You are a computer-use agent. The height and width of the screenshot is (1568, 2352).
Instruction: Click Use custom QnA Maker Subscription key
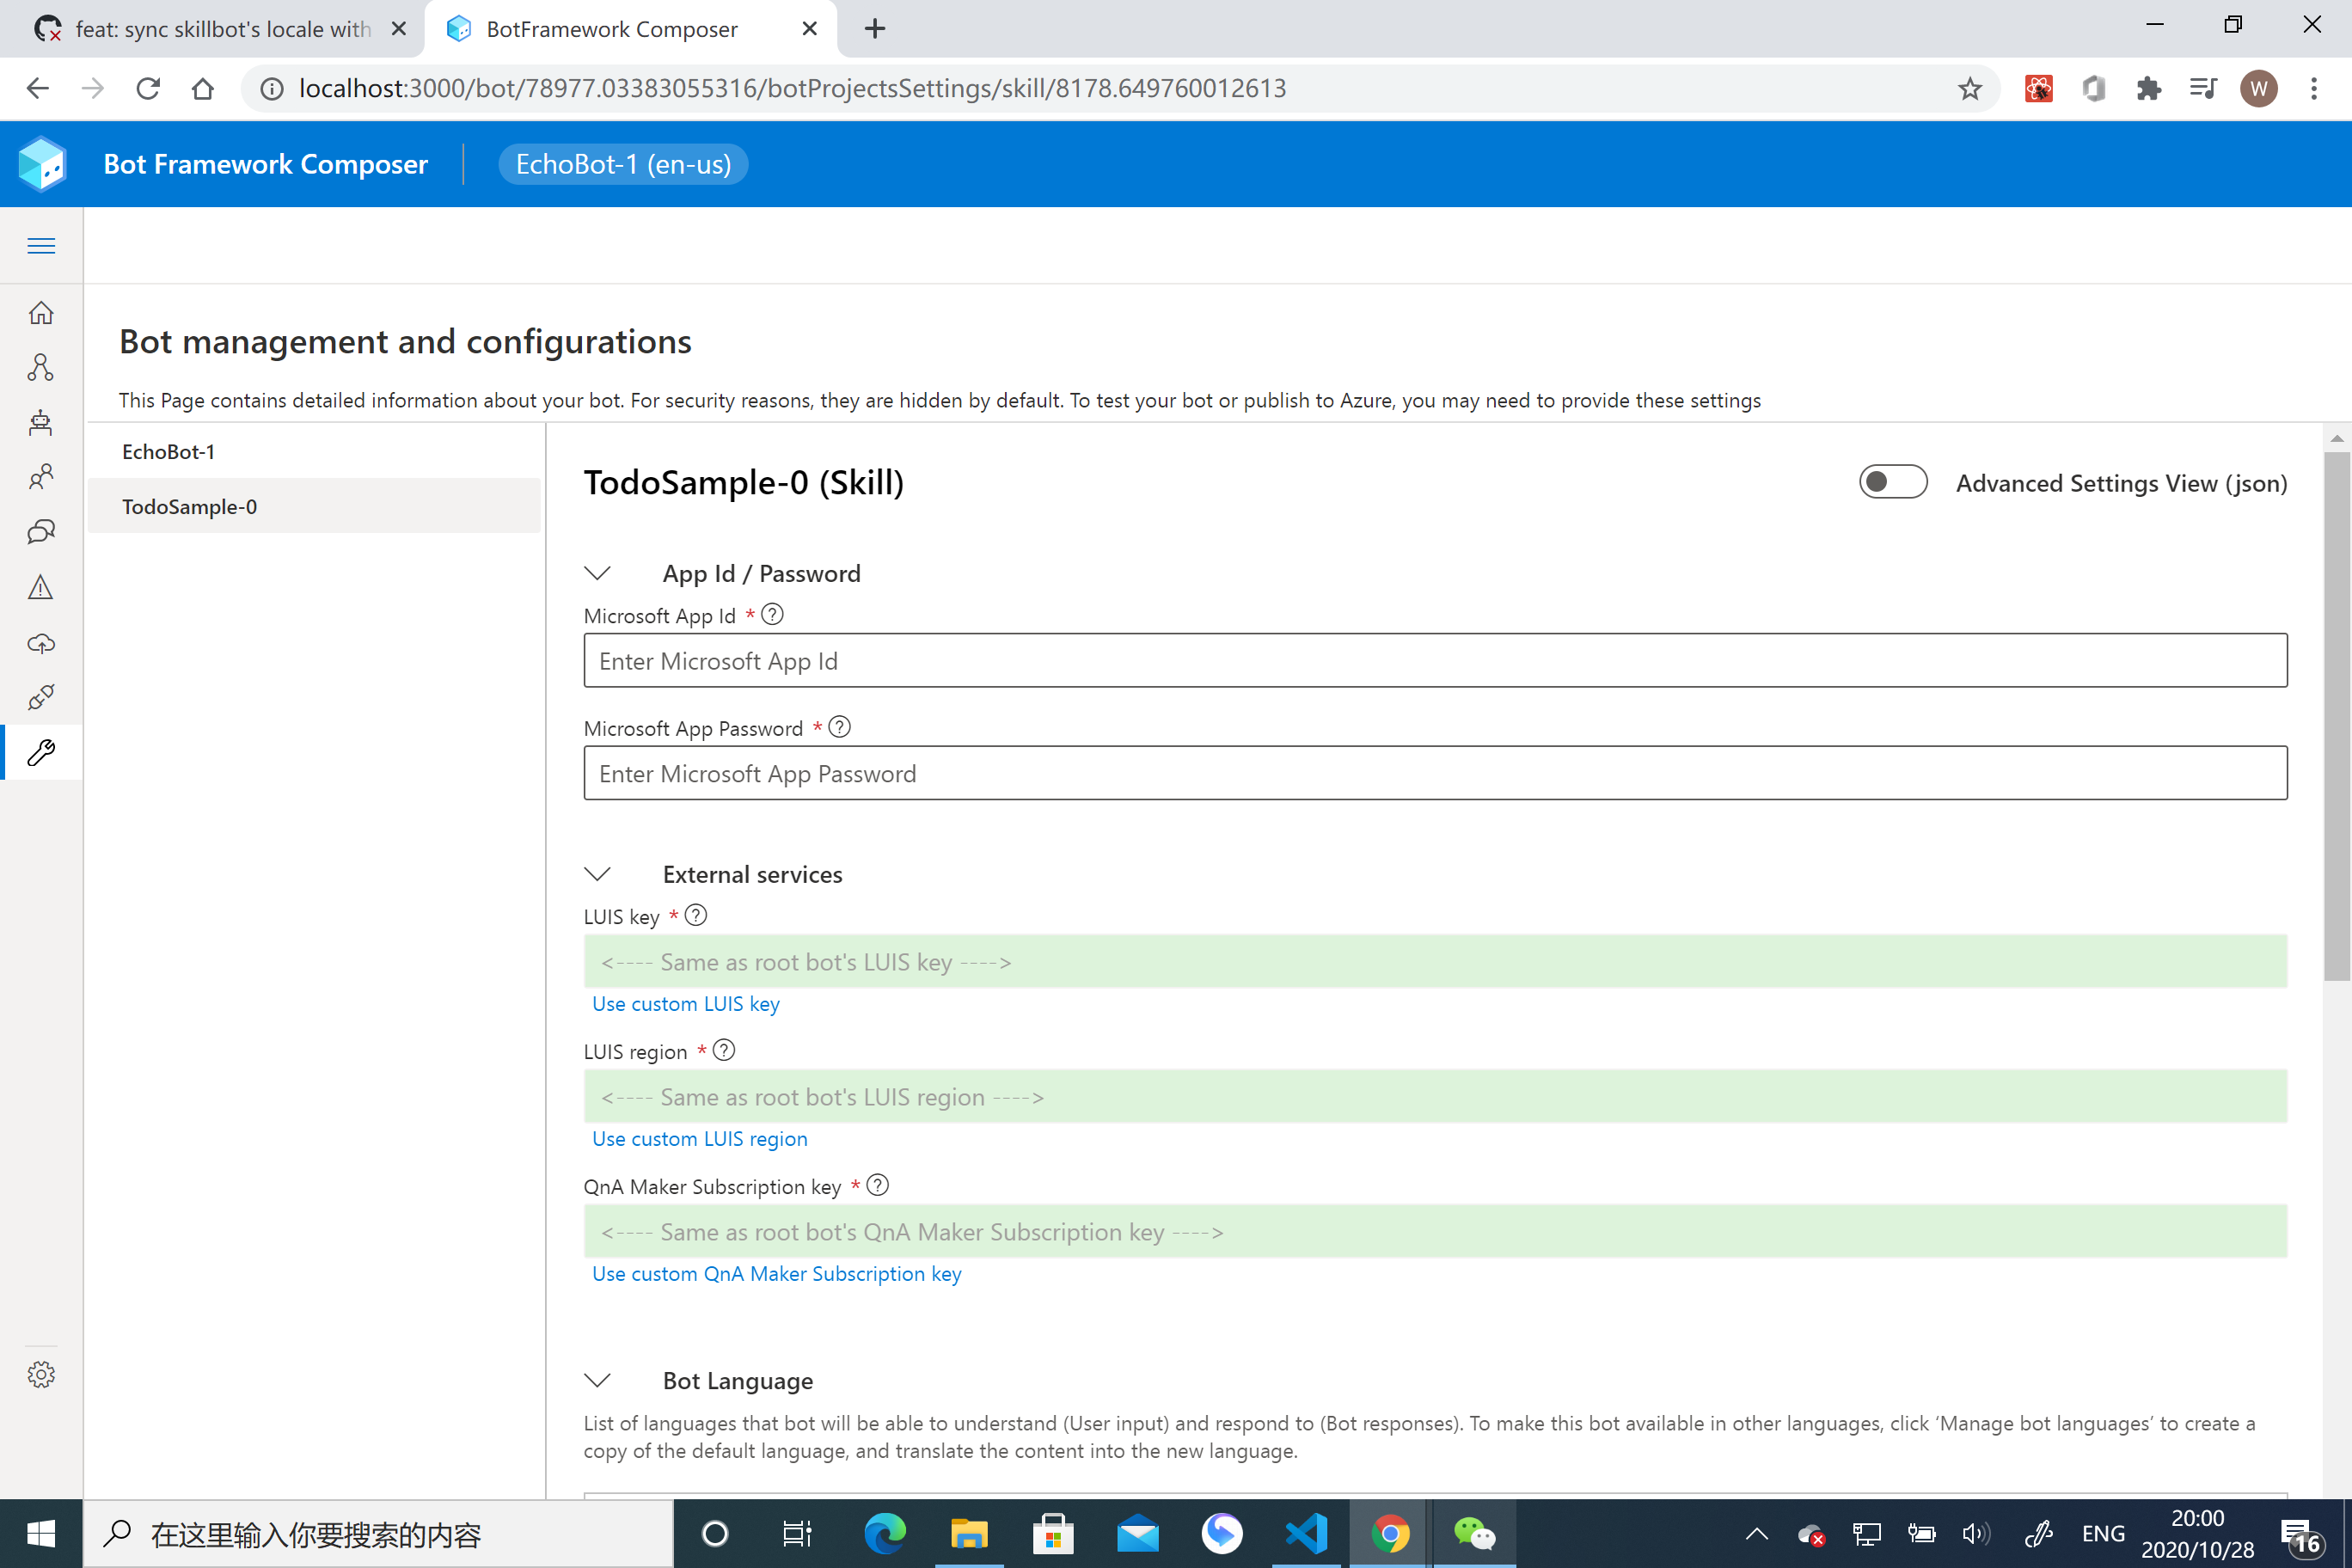pyautogui.click(x=776, y=1274)
